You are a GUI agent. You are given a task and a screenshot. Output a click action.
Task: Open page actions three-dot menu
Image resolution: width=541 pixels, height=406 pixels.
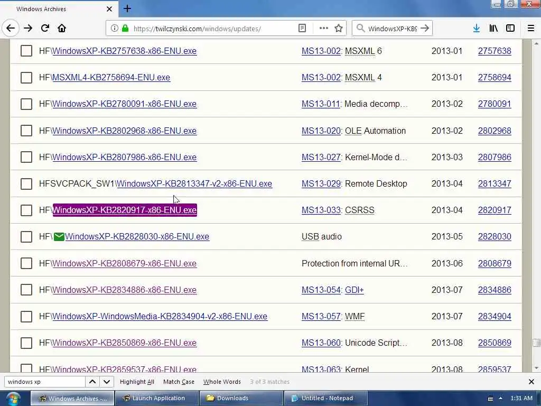[323, 29]
